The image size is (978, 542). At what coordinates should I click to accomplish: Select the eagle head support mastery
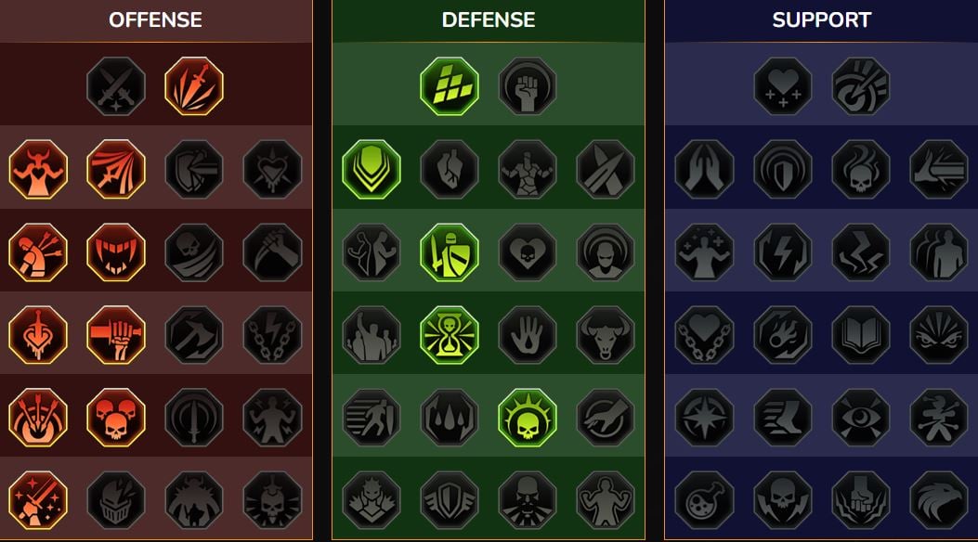pyautogui.click(x=939, y=500)
